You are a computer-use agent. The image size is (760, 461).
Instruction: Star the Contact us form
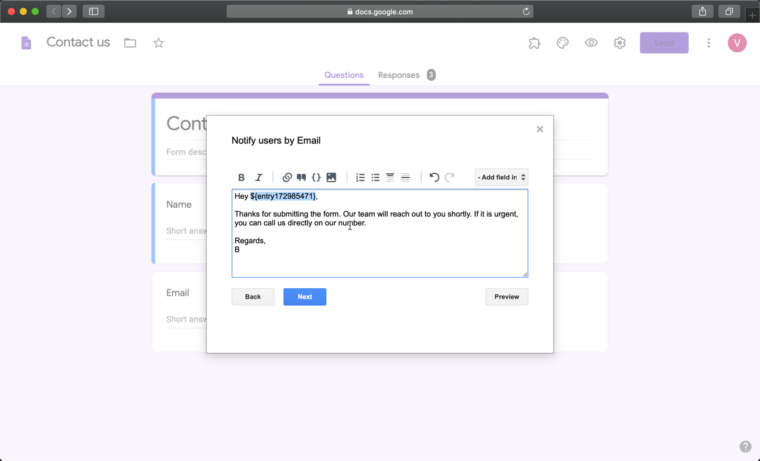point(158,43)
